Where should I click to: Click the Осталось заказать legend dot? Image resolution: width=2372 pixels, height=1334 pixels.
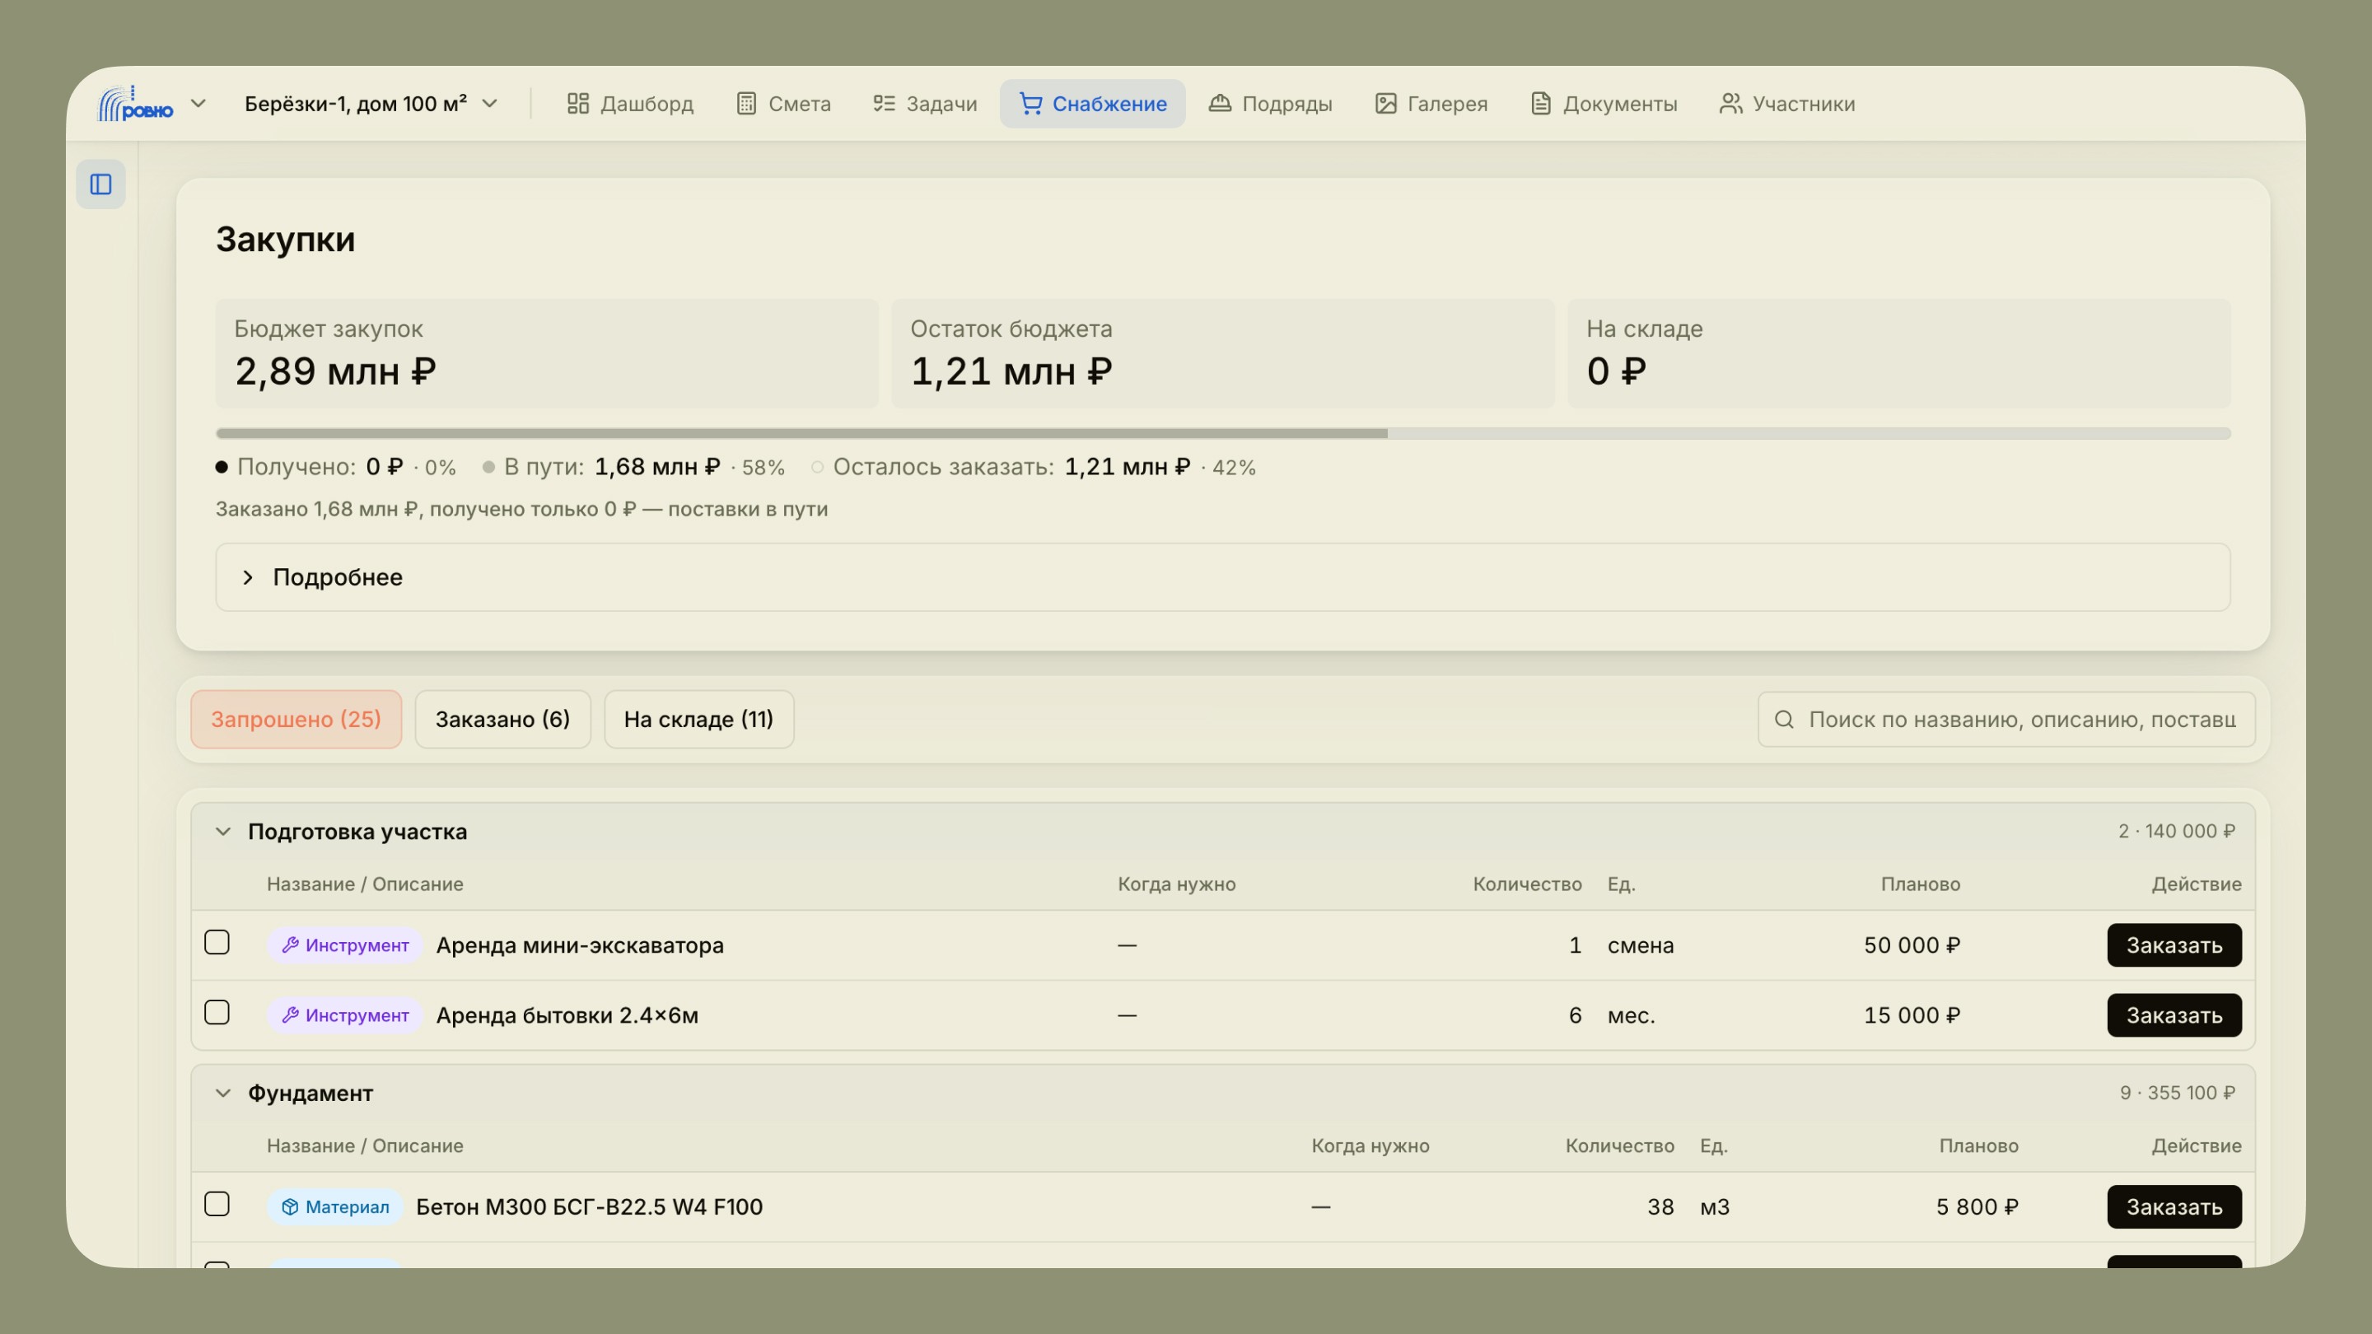pos(817,467)
